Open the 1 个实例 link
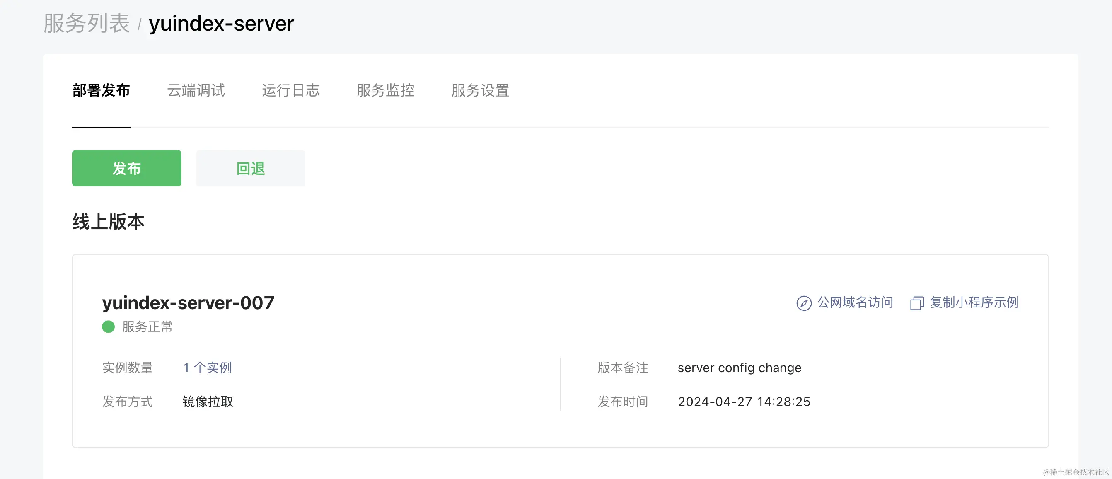The width and height of the screenshot is (1112, 479). point(207,368)
